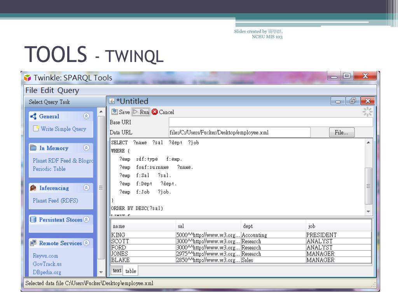Open the DBpedia.org remote service
This screenshot has width=398, height=298.
point(47,272)
